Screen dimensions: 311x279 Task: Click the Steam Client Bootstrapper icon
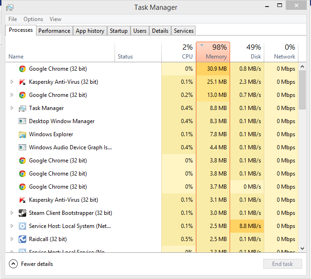tap(22, 213)
